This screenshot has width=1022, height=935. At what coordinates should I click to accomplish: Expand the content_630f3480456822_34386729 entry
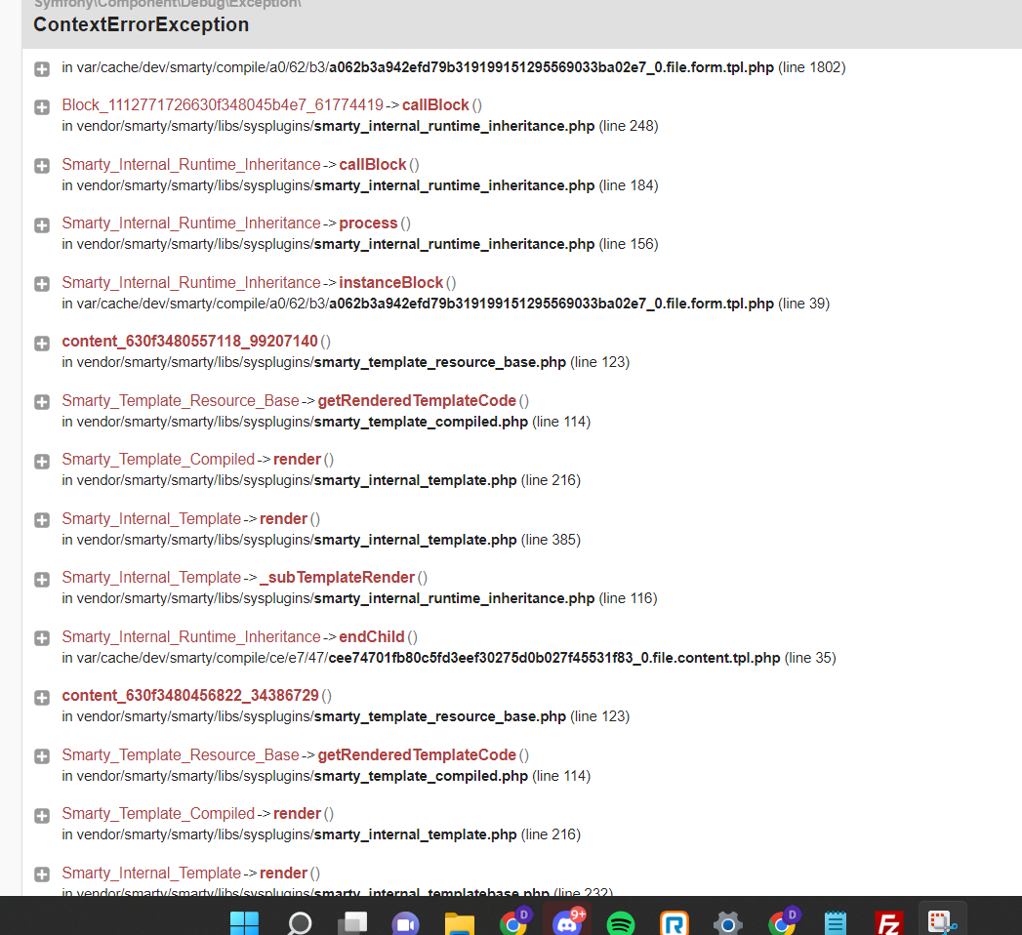(x=42, y=698)
